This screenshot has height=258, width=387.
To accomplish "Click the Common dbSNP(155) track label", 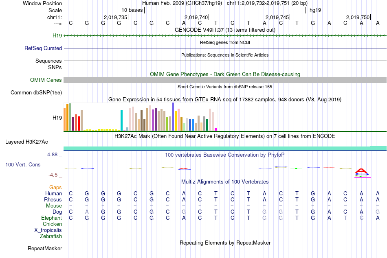I will tap(36, 92).
